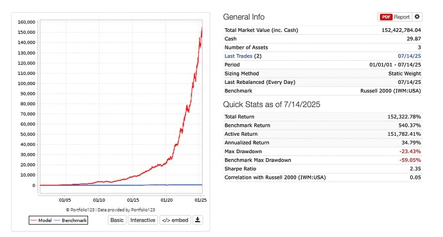Select the Sharpe Ratio value 2.35
The width and height of the screenshot is (443, 237).
point(415,169)
